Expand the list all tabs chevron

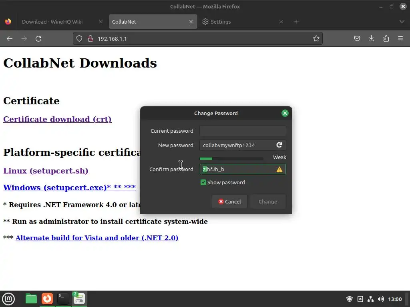click(402, 22)
